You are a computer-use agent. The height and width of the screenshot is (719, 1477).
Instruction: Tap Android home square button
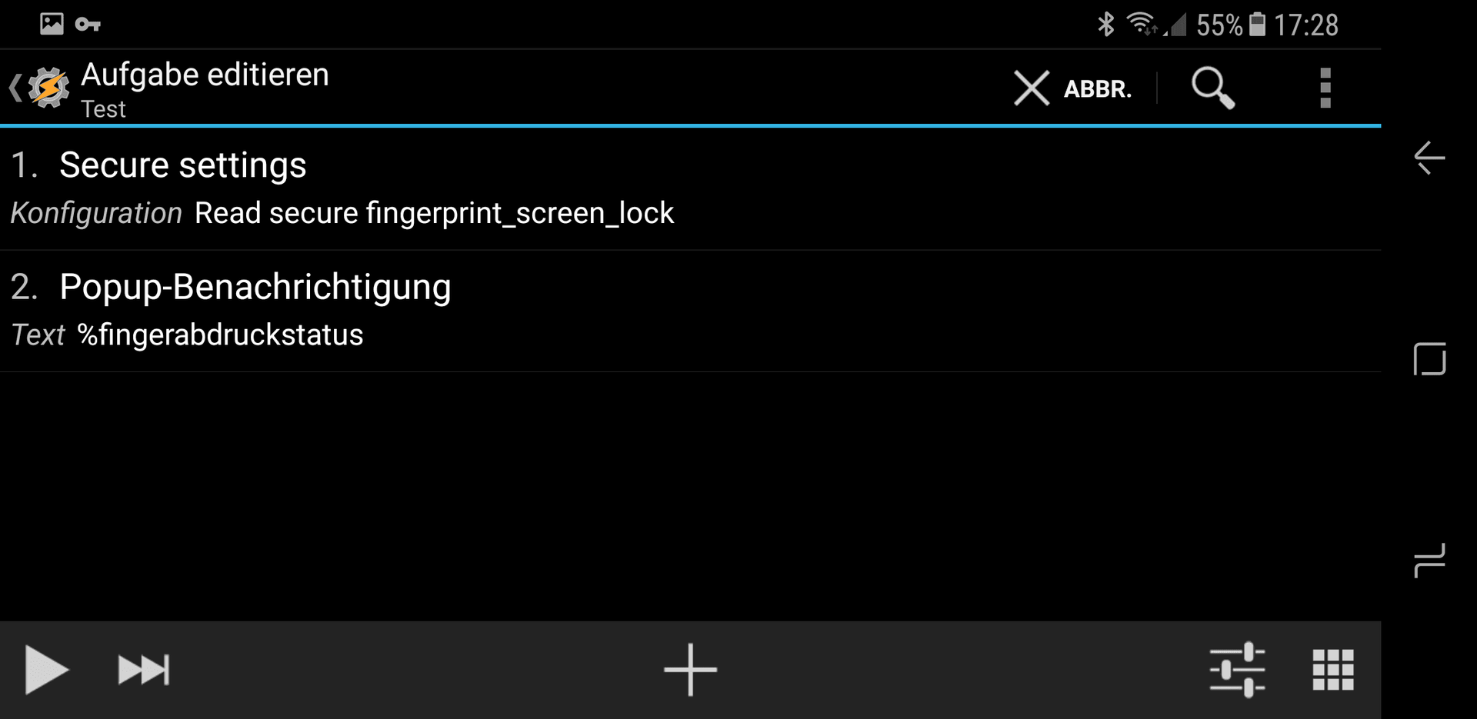(1429, 359)
